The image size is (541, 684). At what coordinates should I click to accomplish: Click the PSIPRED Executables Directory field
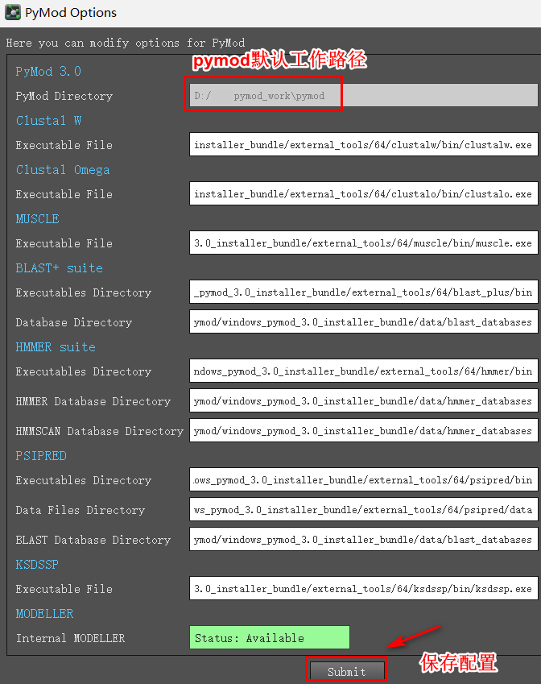tap(364, 480)
